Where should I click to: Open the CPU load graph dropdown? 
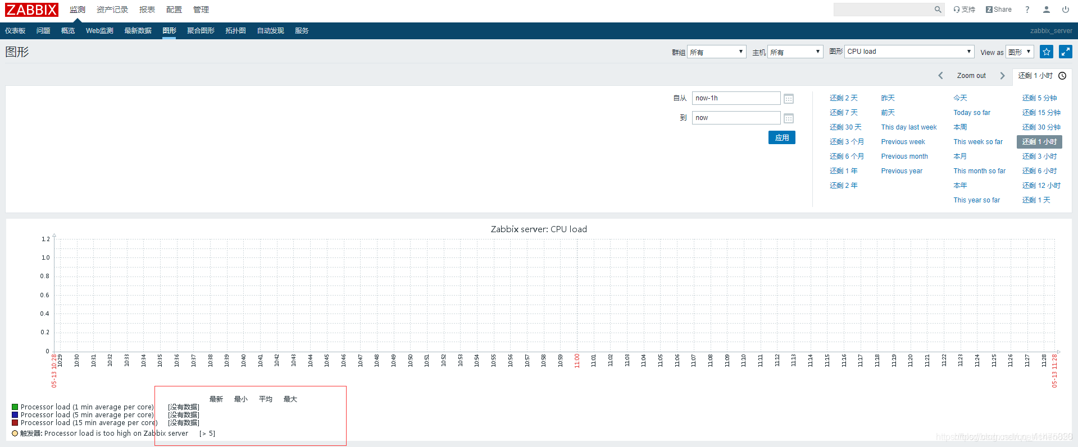(x=909, y=52)
